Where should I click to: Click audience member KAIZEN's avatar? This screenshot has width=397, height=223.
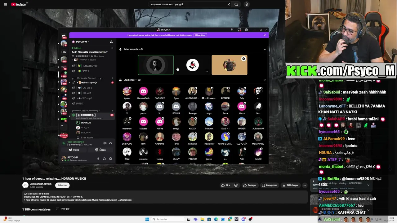(193, 121)
